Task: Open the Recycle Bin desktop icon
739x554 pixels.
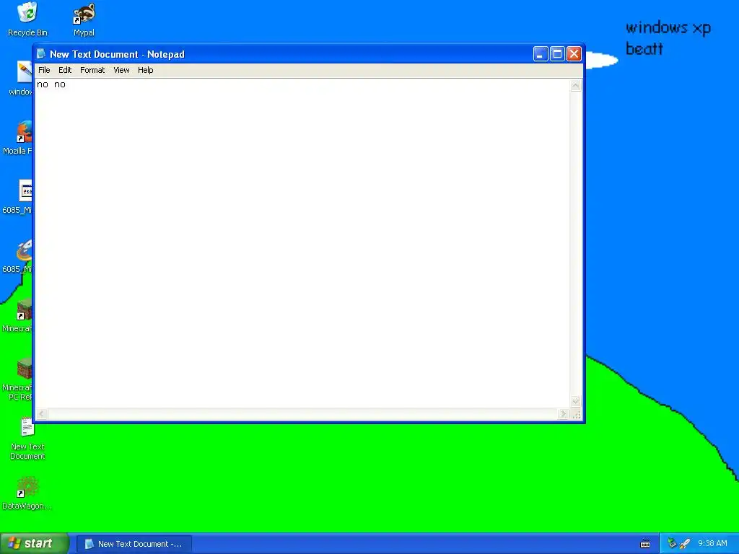Action: 27,19
